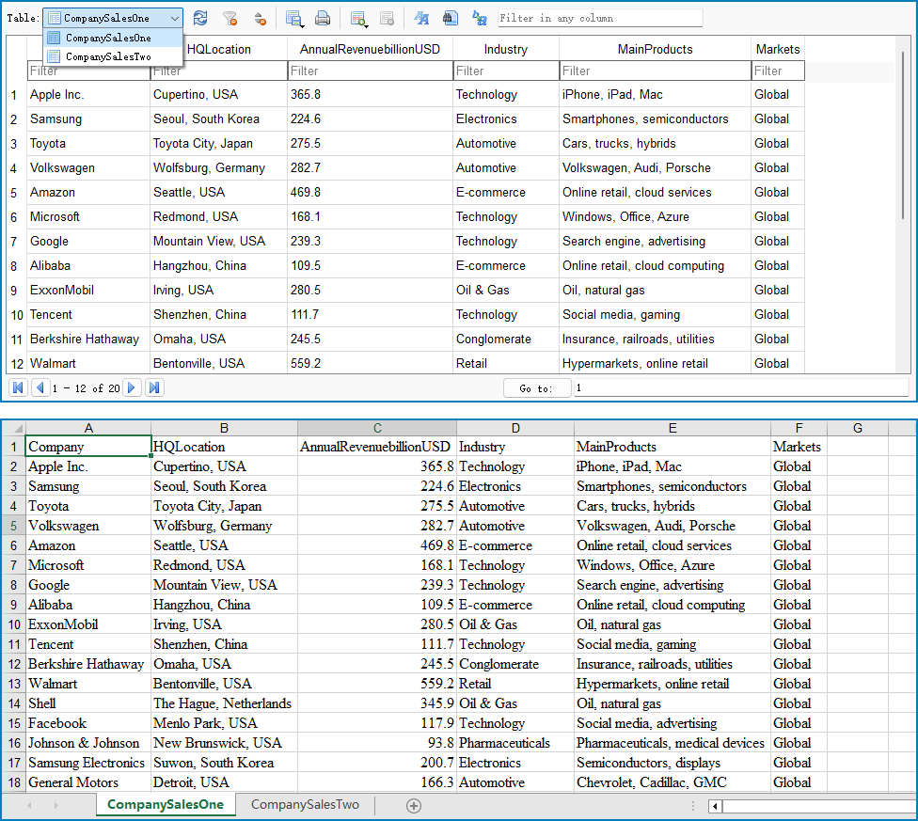Print the table
Image resolution: width=918 pixels, height=821 pixels.
pyautogui.click(x=323, y=18)
